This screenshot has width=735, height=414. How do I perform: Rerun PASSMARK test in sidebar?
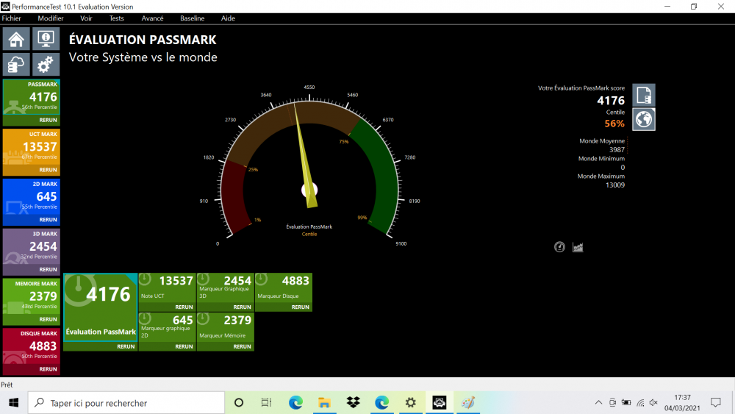(x=48, y=120)
